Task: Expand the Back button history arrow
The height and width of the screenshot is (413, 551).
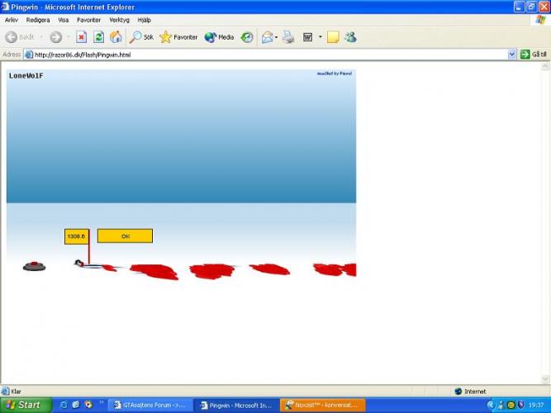Action: tap(41, 37)
